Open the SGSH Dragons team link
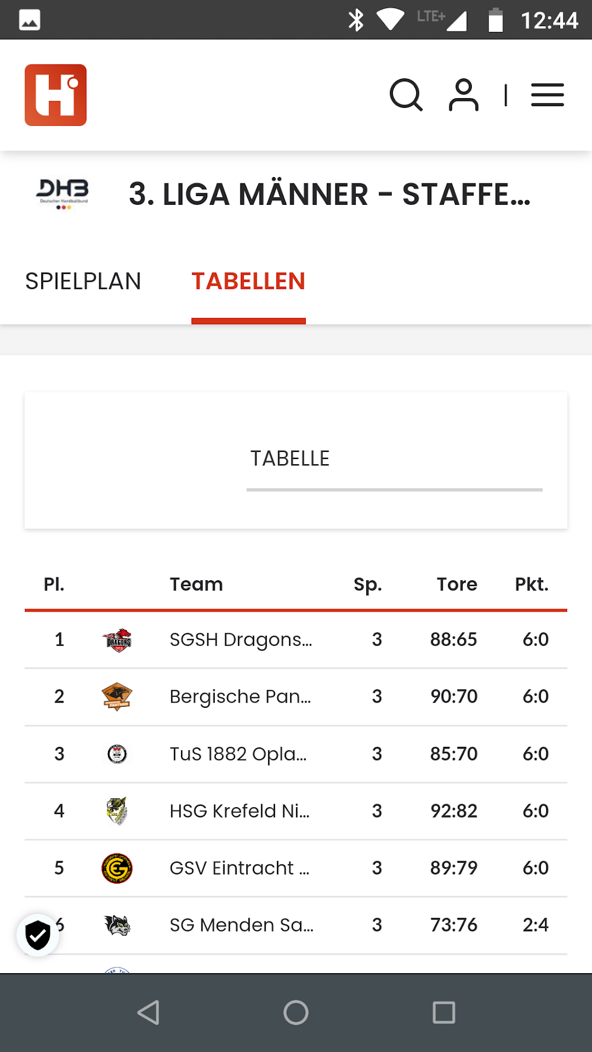The image size is (592, 1052). pos(241,639)
